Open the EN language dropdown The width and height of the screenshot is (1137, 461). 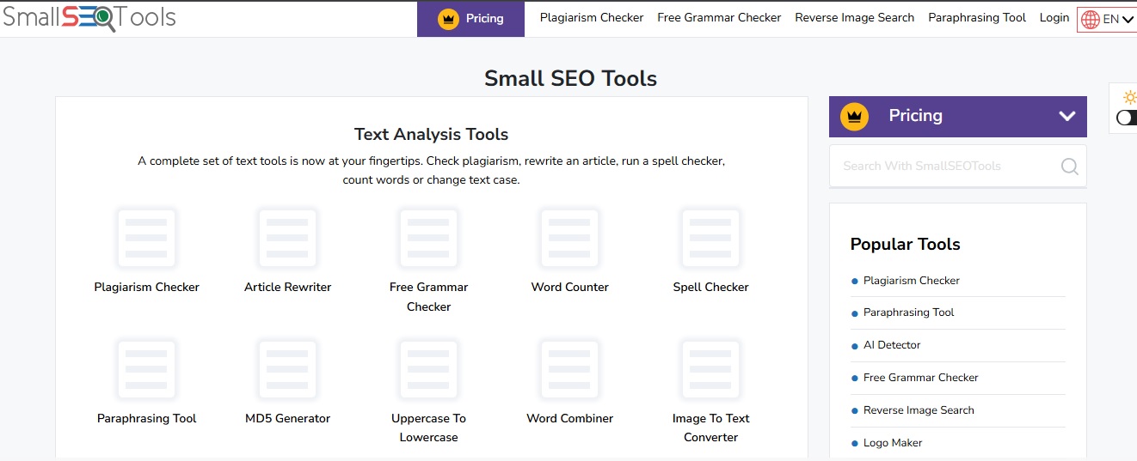tap(1107, 20)
